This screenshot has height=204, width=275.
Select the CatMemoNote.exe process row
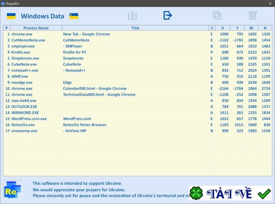click(138, 40)
